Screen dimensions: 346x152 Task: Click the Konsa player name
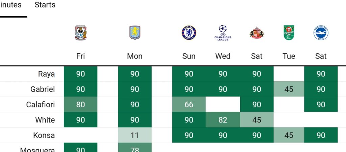pyautogui.click(x=44, y=135)
